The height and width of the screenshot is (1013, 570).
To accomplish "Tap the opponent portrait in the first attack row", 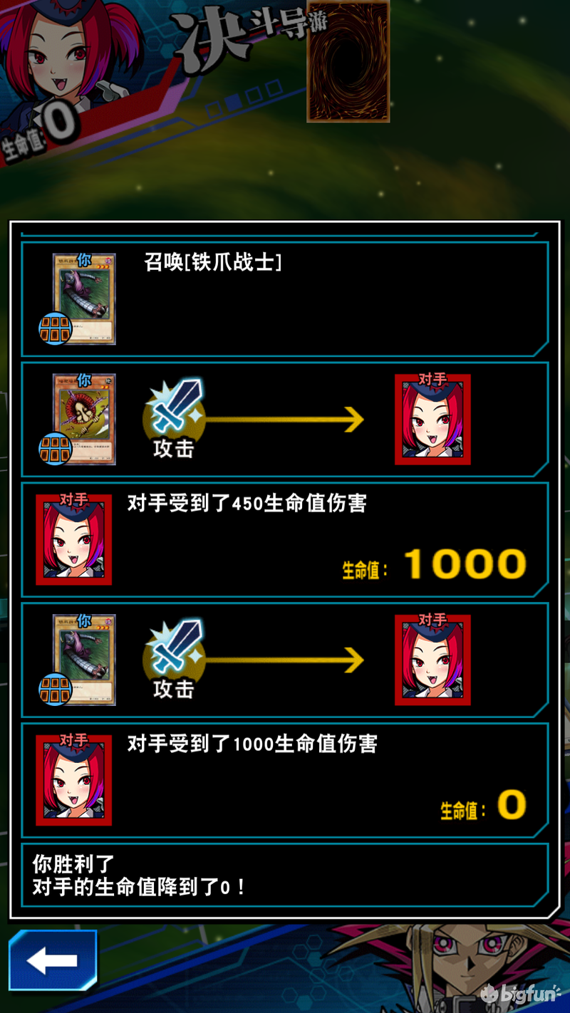I will (432, 420).
